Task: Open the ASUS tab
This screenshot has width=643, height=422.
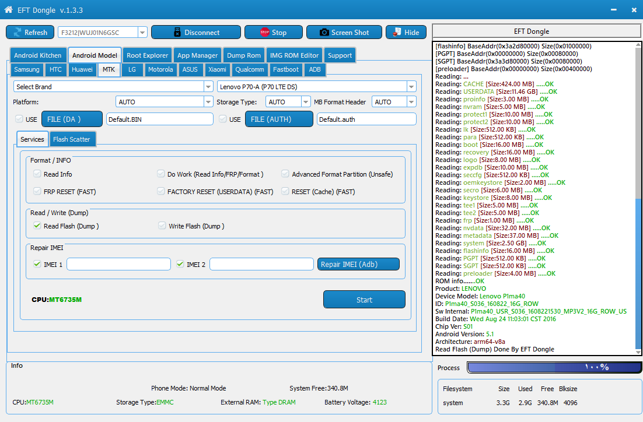Action: (x=190, y=69)
